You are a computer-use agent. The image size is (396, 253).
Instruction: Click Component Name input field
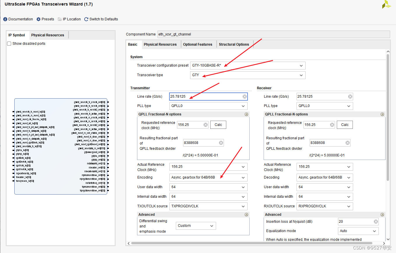(x=274, y=34)
